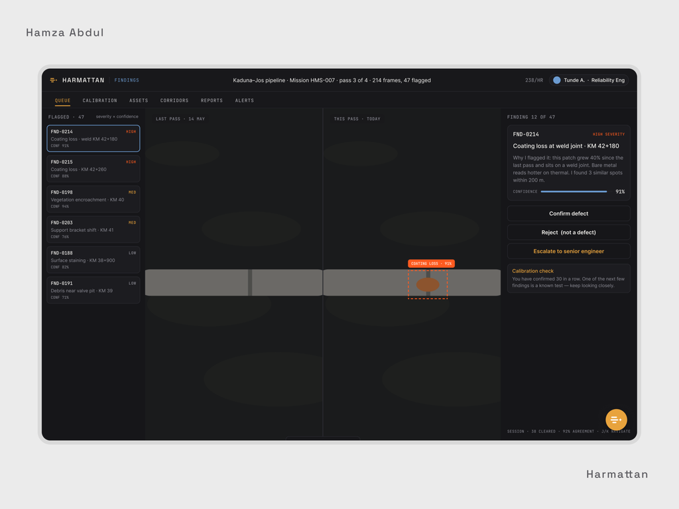This screenshot has height=509, width=679.
Task: Click the HIGH SEVERITY badge in the detail panel
Action: coord(609,134)
